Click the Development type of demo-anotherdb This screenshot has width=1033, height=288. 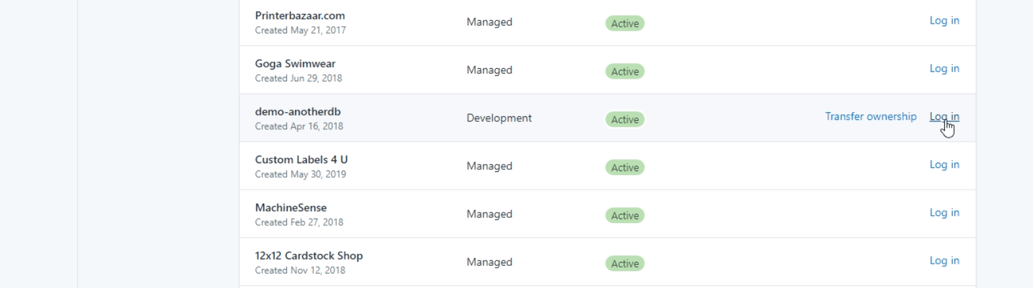click(499, 118)
